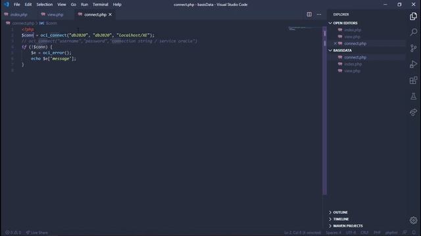Open view.php in BASISDATA folder

[x=352, y=71]
